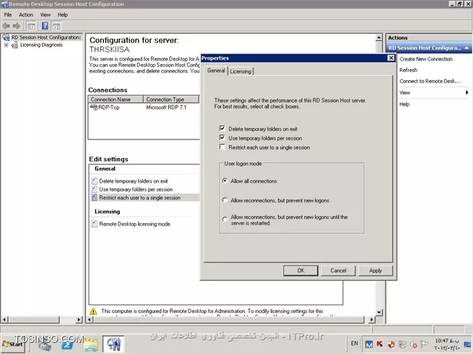The image size is (473, 354).
Task: Uncheck Delete temporary folders on exit checkbox
Action: 223,129
